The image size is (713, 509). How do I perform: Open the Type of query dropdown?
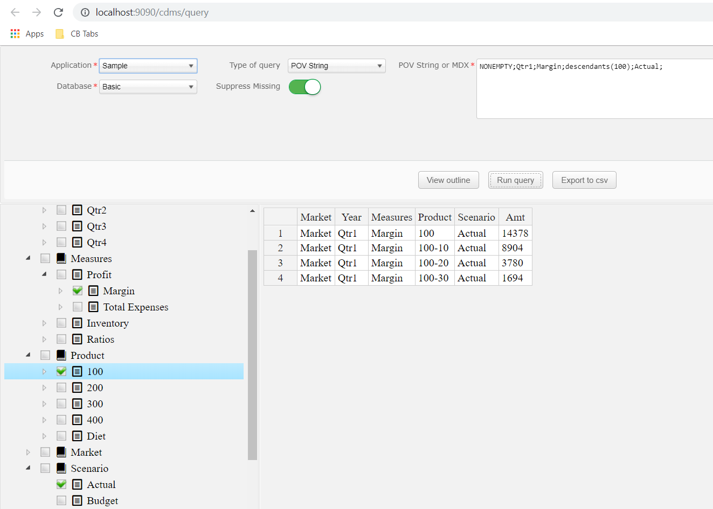pyautogui.click(x=336, y=66)
